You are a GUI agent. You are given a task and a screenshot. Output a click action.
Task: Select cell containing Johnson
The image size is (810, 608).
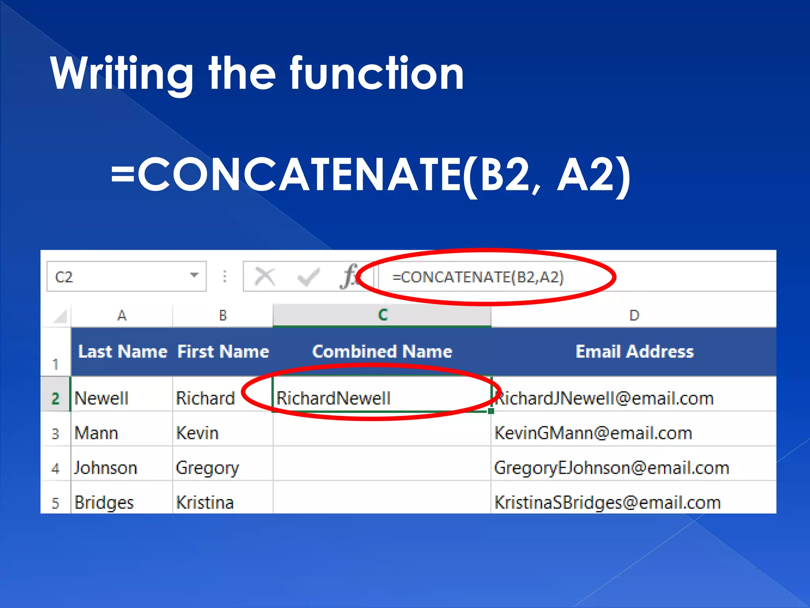pyautogui.click(x=122, y=464)
